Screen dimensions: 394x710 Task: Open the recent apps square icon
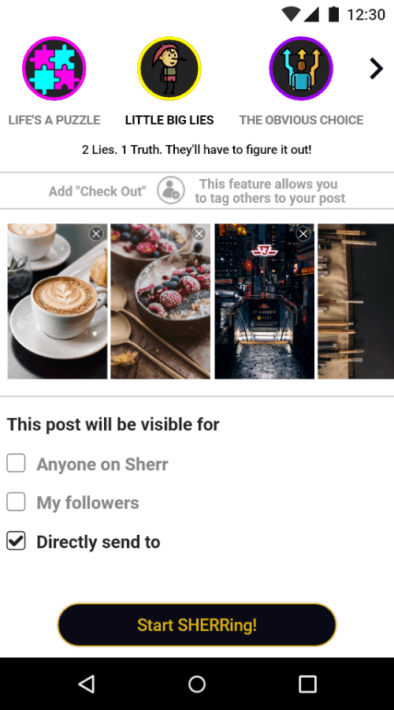click(x=307, y=684)
